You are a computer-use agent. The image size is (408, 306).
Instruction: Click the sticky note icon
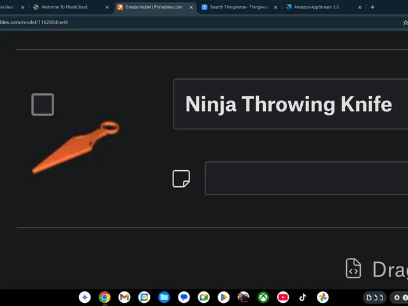pos(181,178)
